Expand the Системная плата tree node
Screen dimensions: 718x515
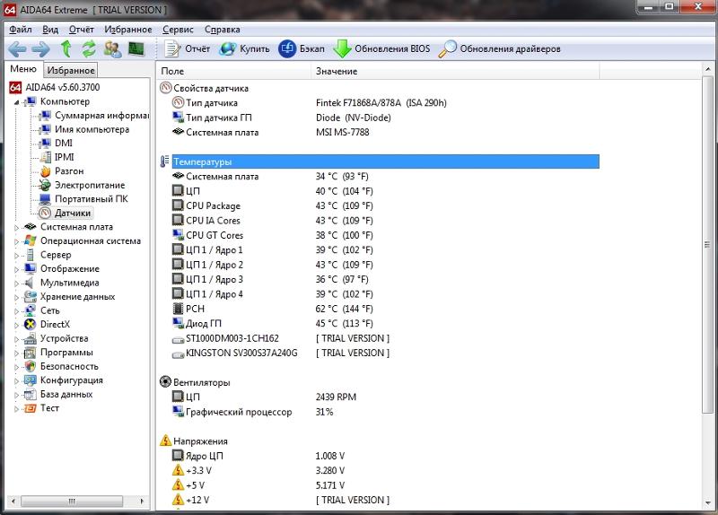[16, 228]
